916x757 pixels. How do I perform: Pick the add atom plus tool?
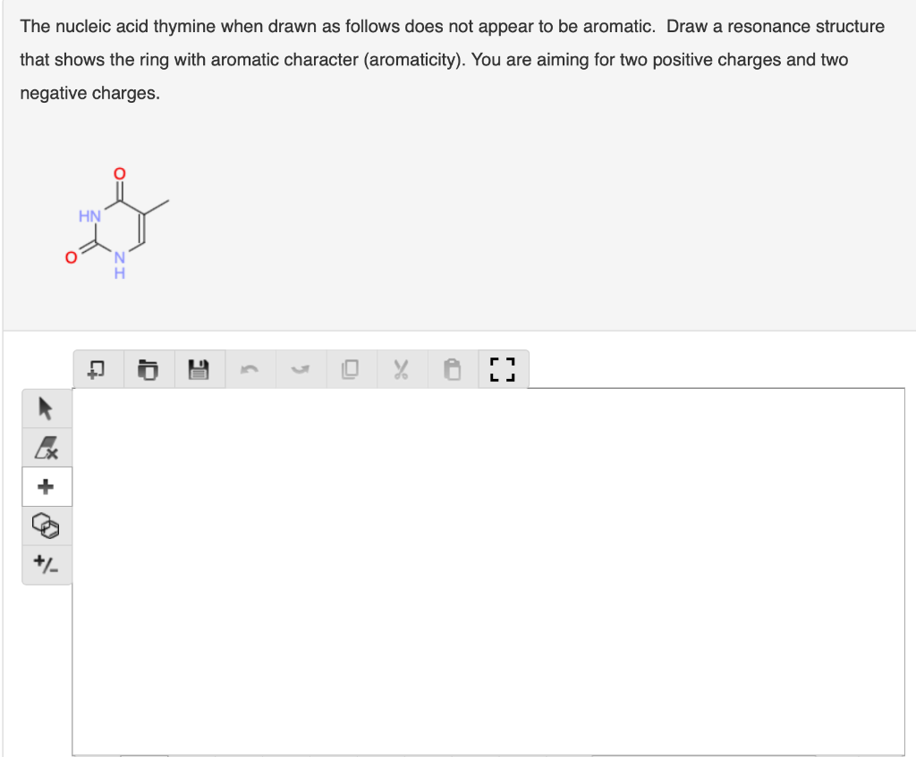(x=47, y=486)
